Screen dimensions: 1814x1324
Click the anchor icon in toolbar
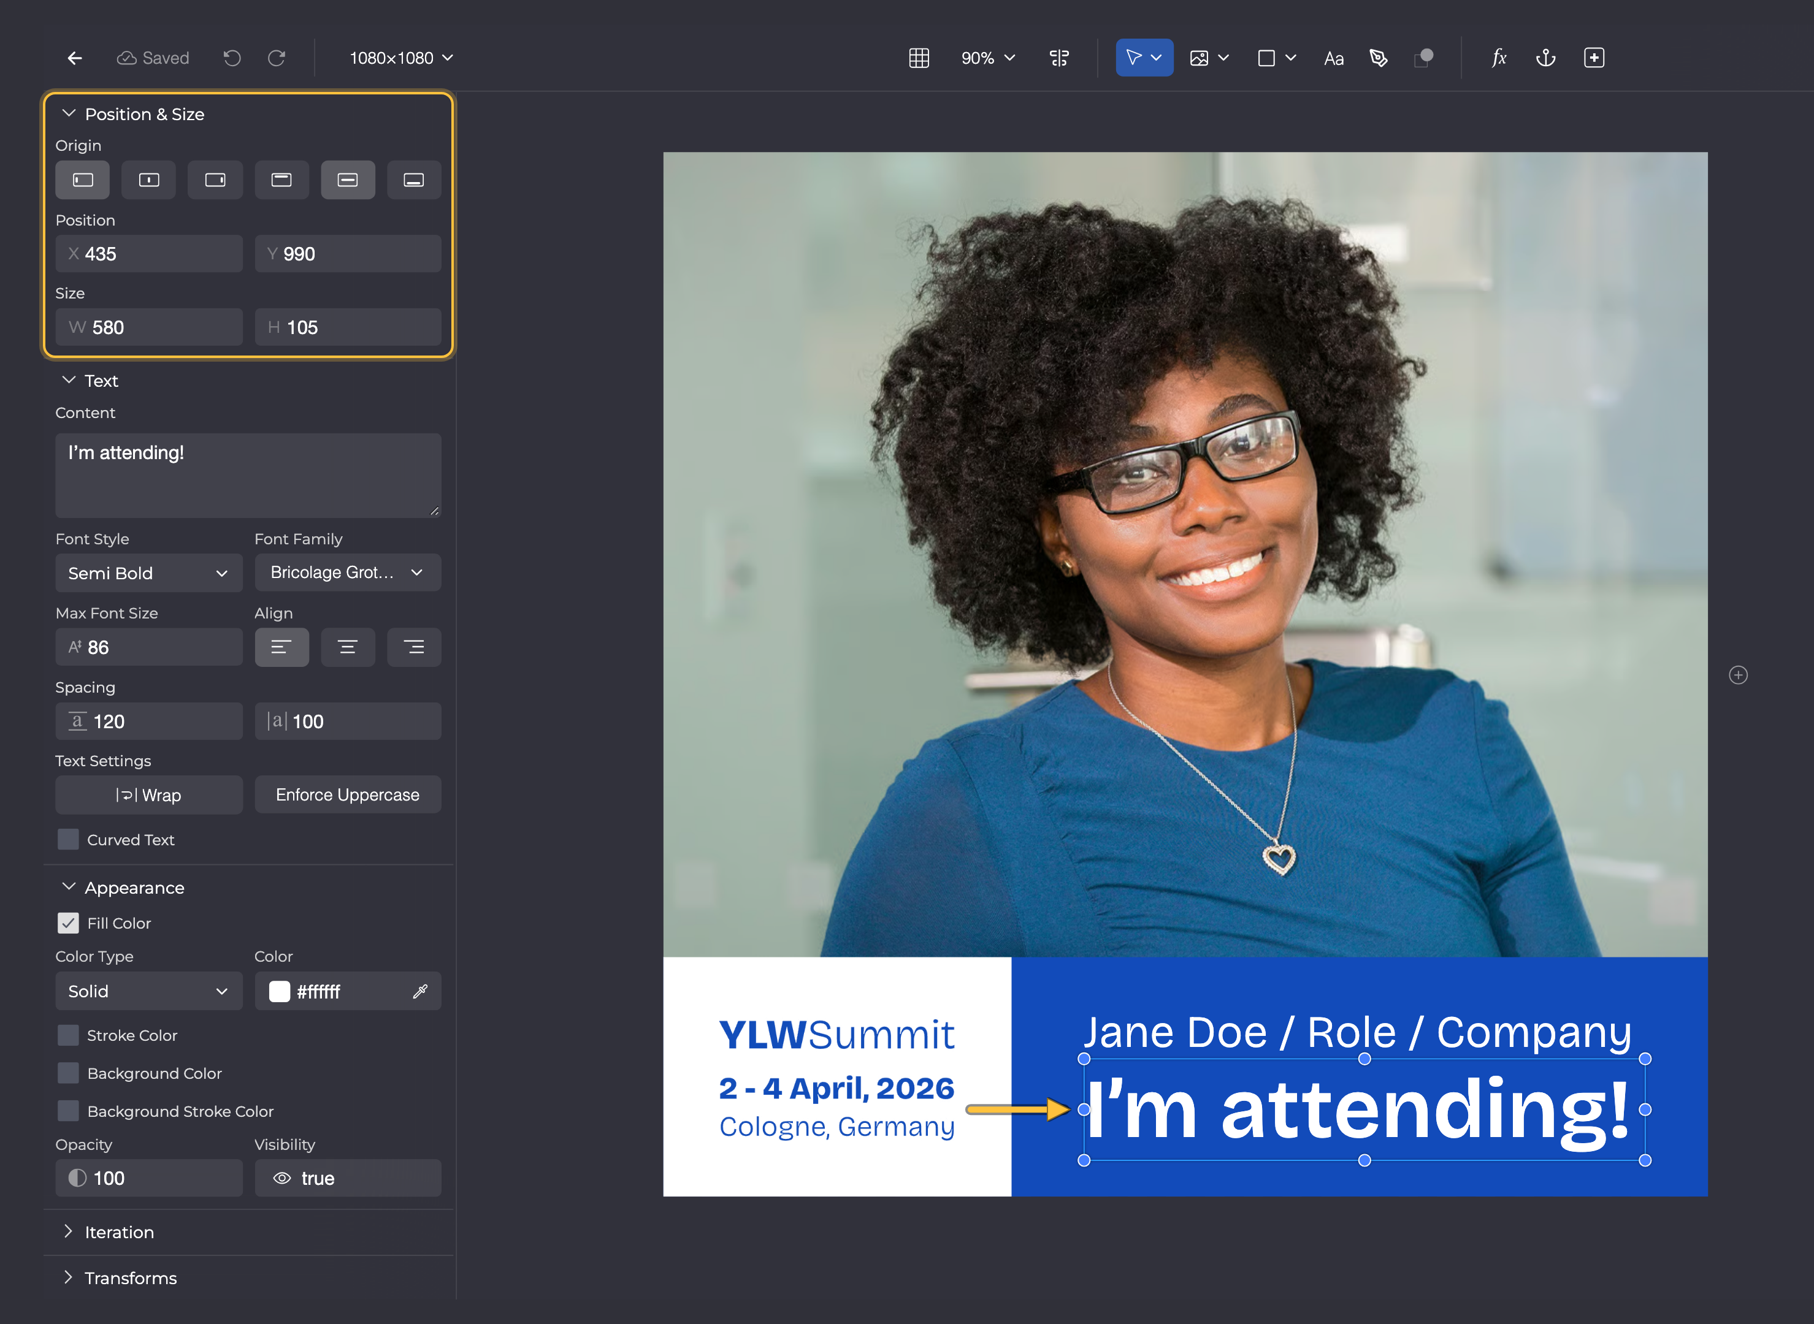(x=1545, y=58)
